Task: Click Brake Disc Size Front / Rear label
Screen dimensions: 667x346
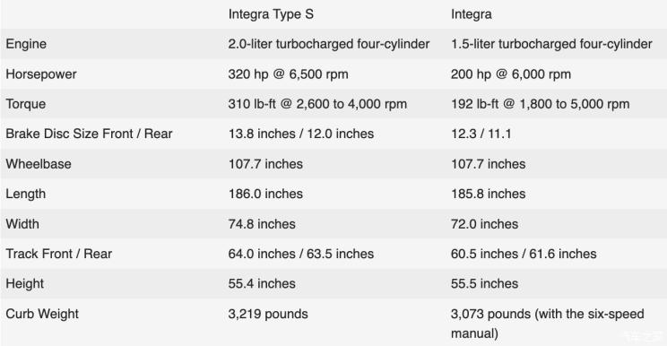Action: coord(89,134)
